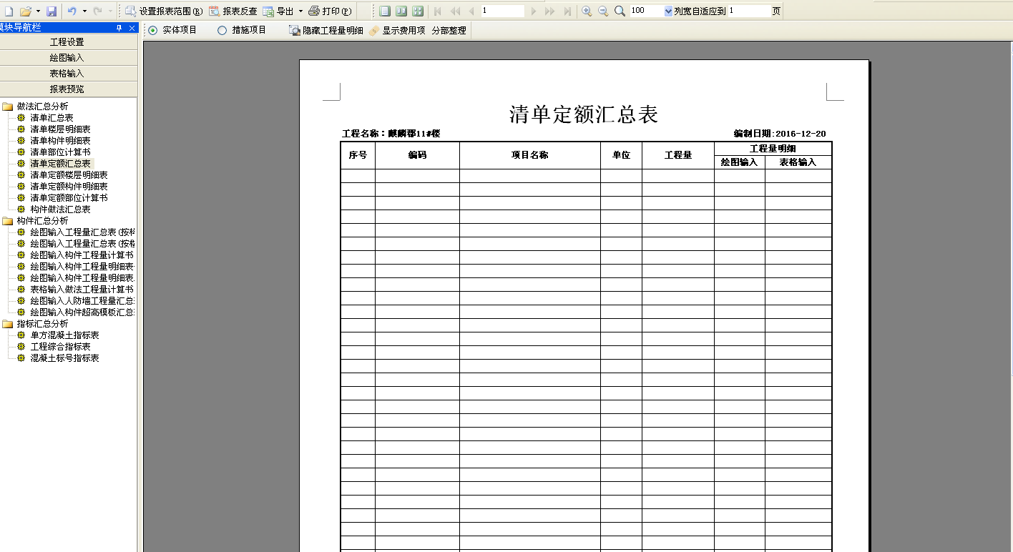This screenshot has height=552, width=1013.
Task: Select 清单部位计算书 report
Action: [60, 152]
